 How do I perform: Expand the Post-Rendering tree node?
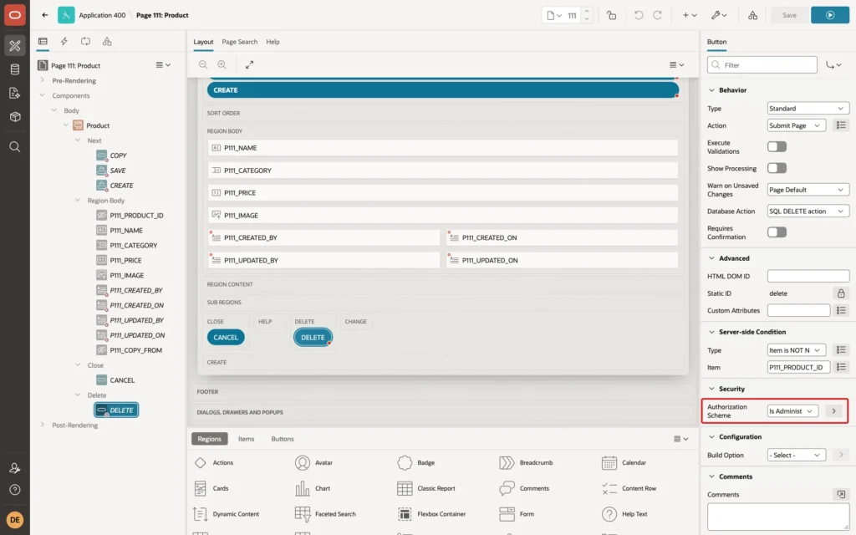[x=42, y=425]
